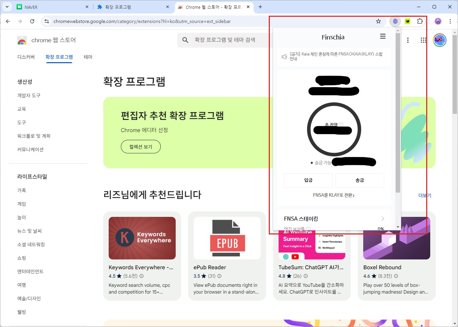Click FNSA를 KLAY로 전환 link

coord(334,195)
